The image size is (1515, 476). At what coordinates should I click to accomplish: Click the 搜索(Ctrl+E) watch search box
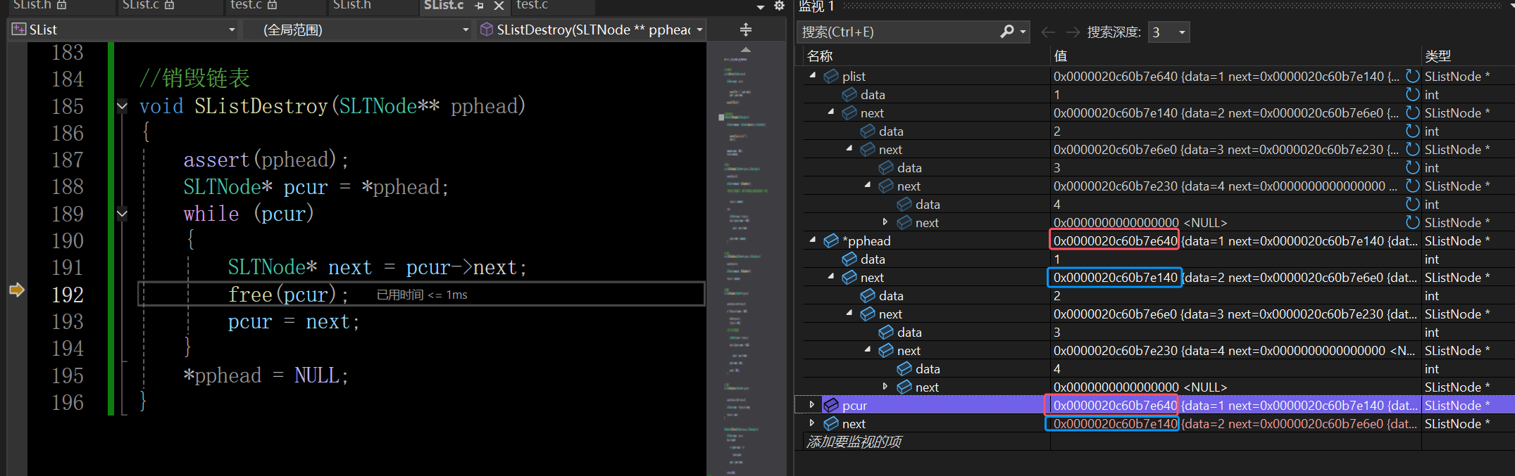click(898, 32)
